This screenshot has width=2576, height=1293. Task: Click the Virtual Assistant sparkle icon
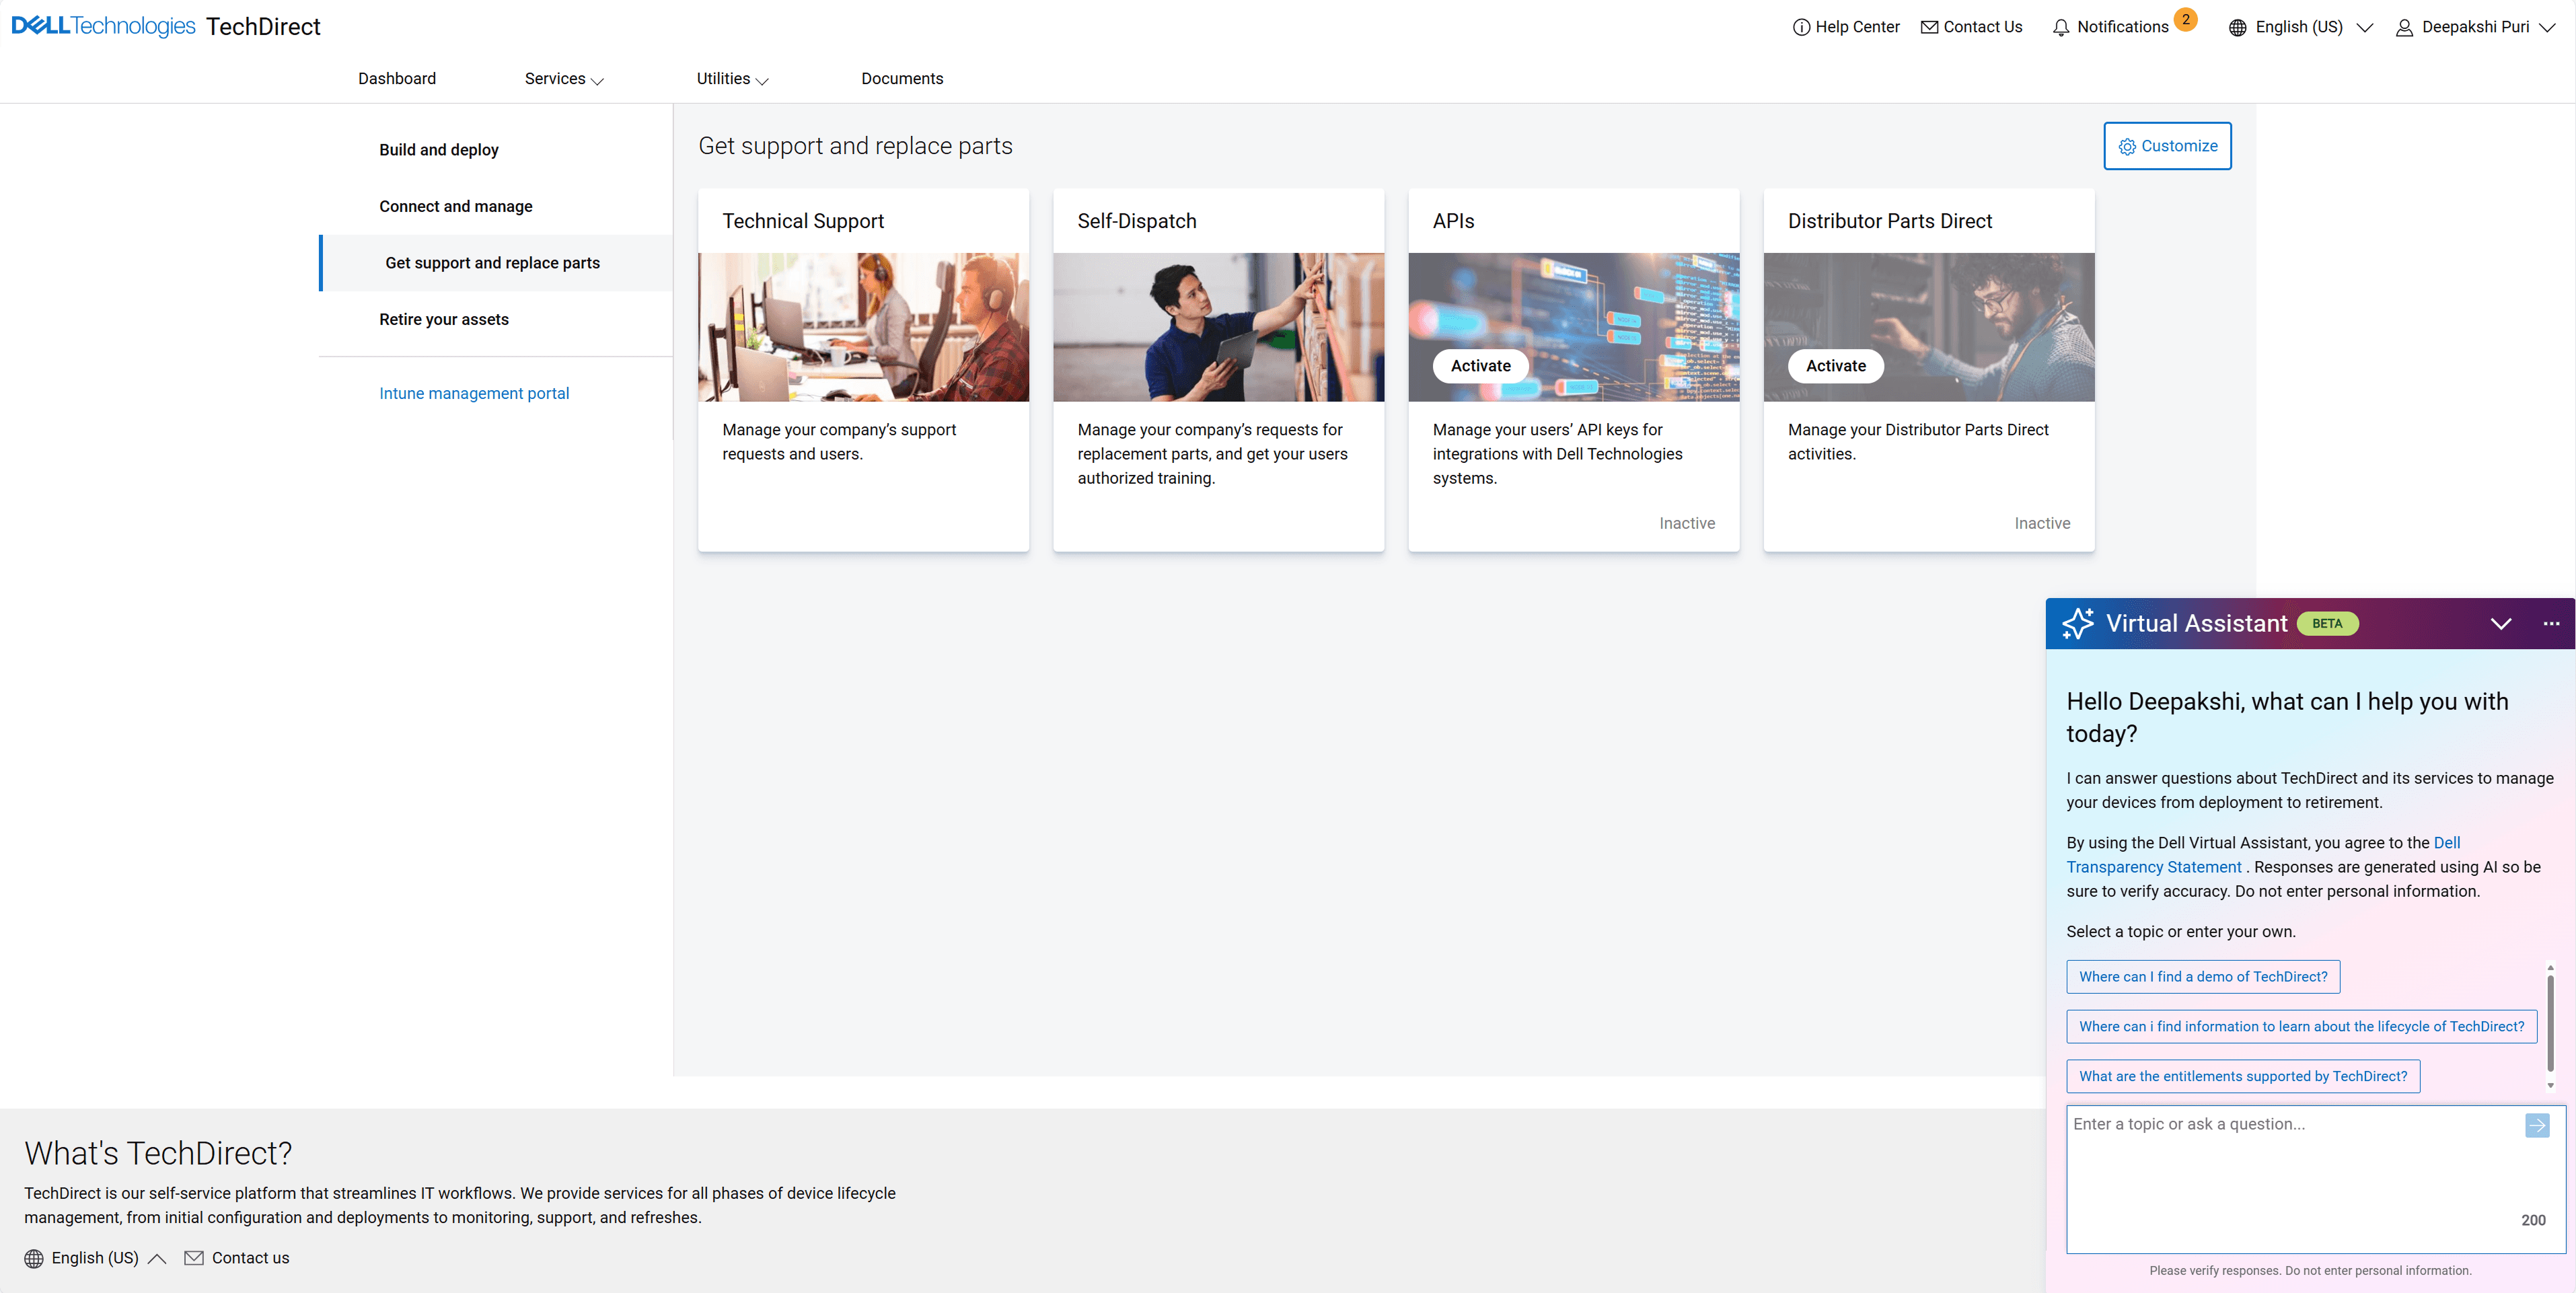[2078, 623]
